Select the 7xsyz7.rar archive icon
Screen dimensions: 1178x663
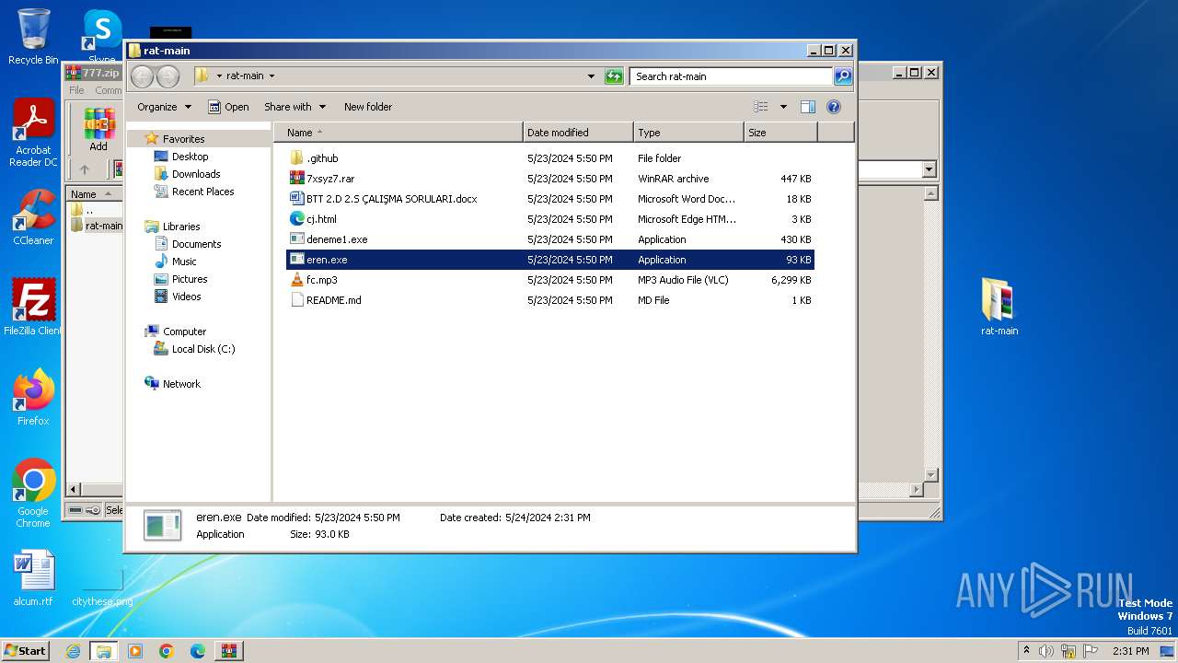(296, 179)
